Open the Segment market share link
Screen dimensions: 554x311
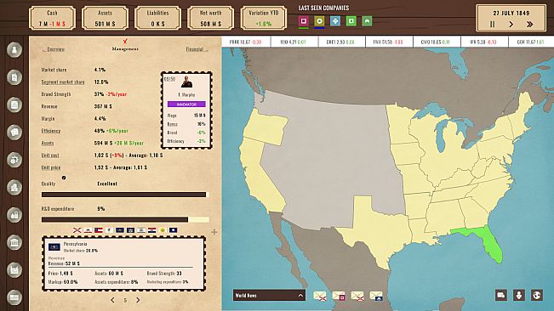[63, 82]
